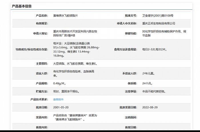Select the 备案日期 label
The height and width of the screenshot is (132, 200).
pyautogui.click(x=131, y=127)
